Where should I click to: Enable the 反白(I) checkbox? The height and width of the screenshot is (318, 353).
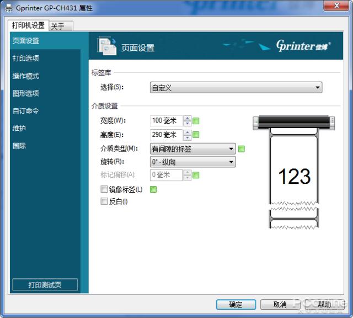[x=104, y=202]
